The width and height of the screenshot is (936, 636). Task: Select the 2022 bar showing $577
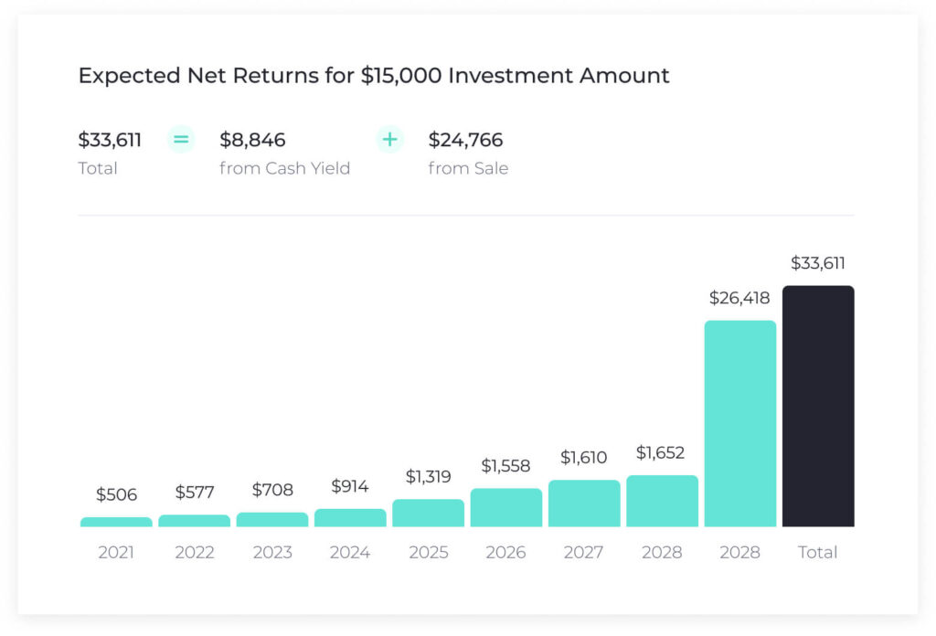point(194,521)
